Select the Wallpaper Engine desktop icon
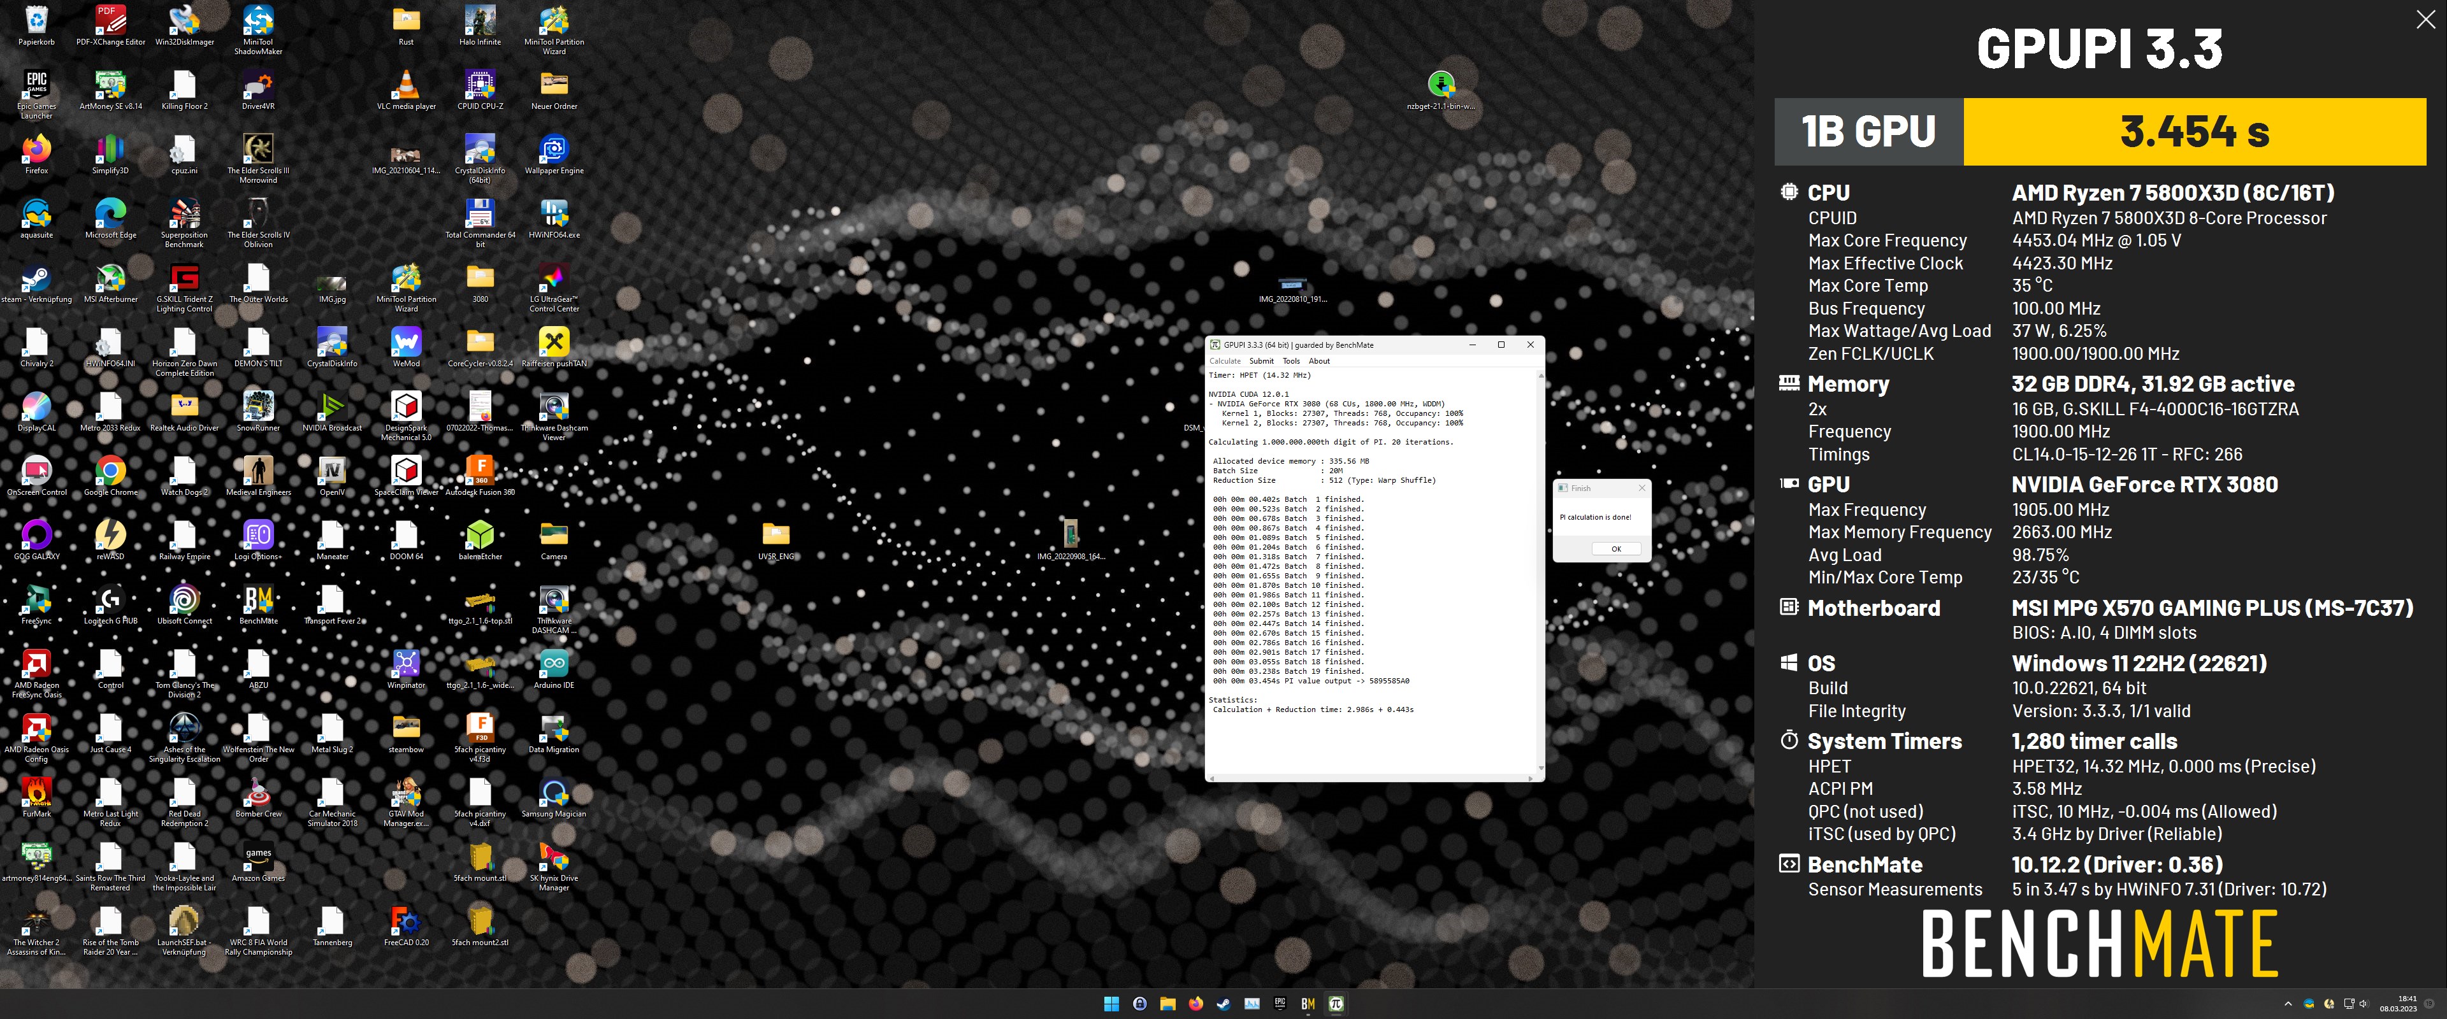The image size is (2447, 1019). point(554,154)
